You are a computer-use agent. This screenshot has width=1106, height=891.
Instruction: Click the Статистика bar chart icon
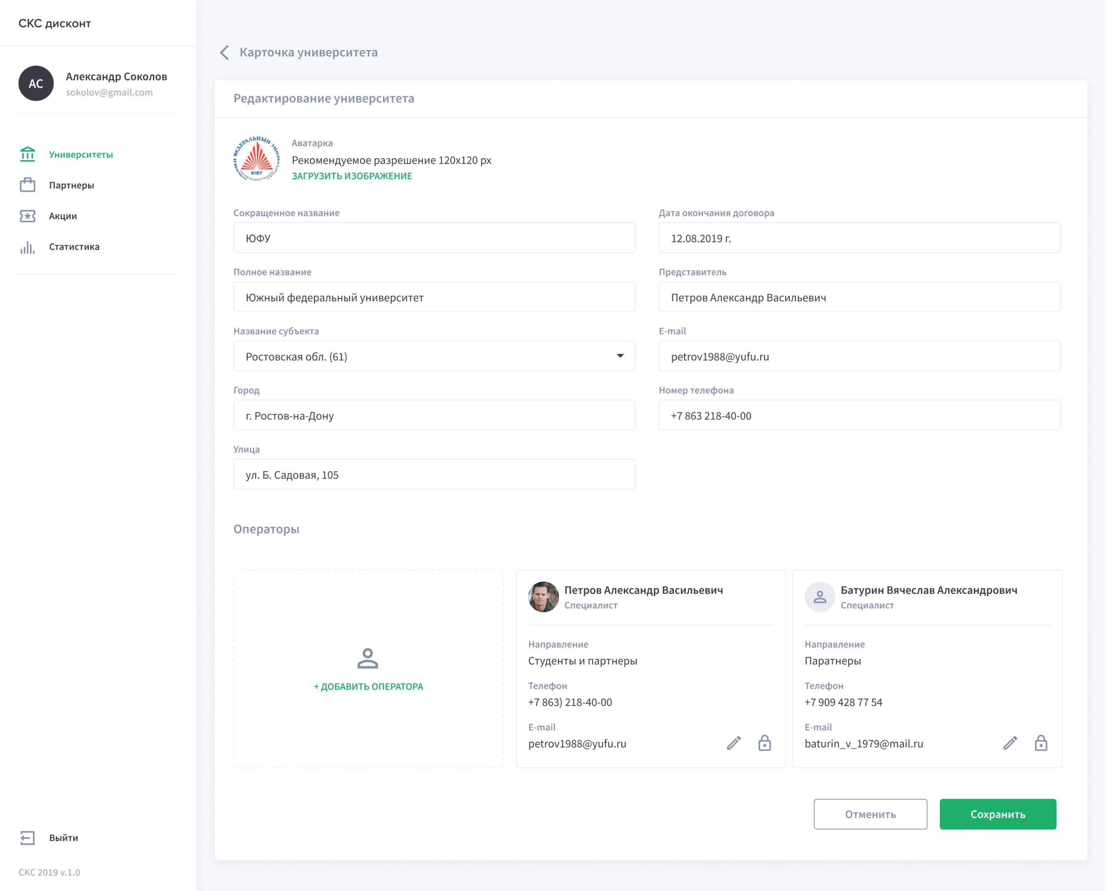(28, 248)
